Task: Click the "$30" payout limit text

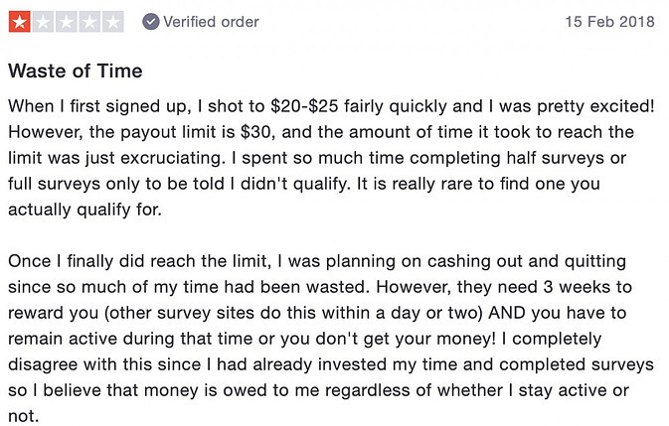Action: (257, 132)
